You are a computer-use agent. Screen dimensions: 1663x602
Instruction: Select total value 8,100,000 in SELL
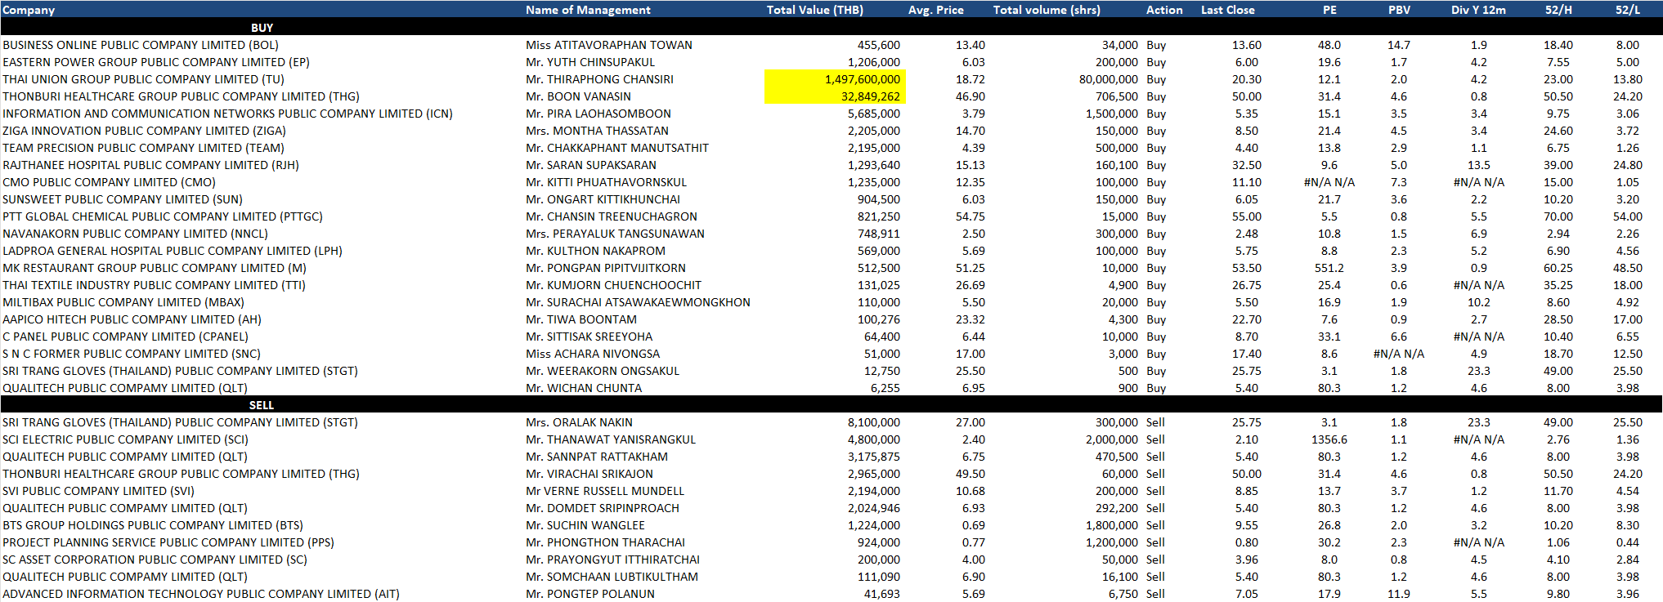[x=873, y=422]
